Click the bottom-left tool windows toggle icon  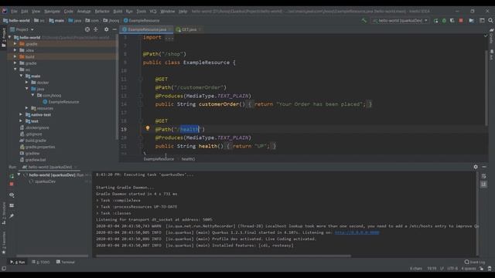pyautogui.click(x=4, y=269)
